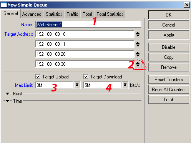Expand the Time section
This screenshot has height=143, width=191.
[x=8, y=101]
